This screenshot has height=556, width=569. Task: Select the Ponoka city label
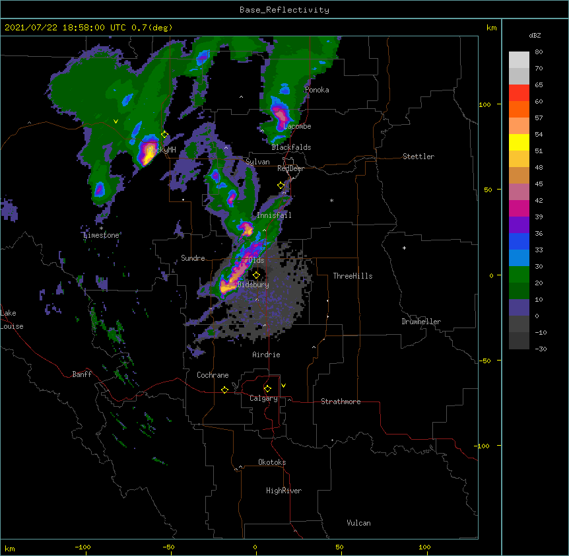[317, 90]
